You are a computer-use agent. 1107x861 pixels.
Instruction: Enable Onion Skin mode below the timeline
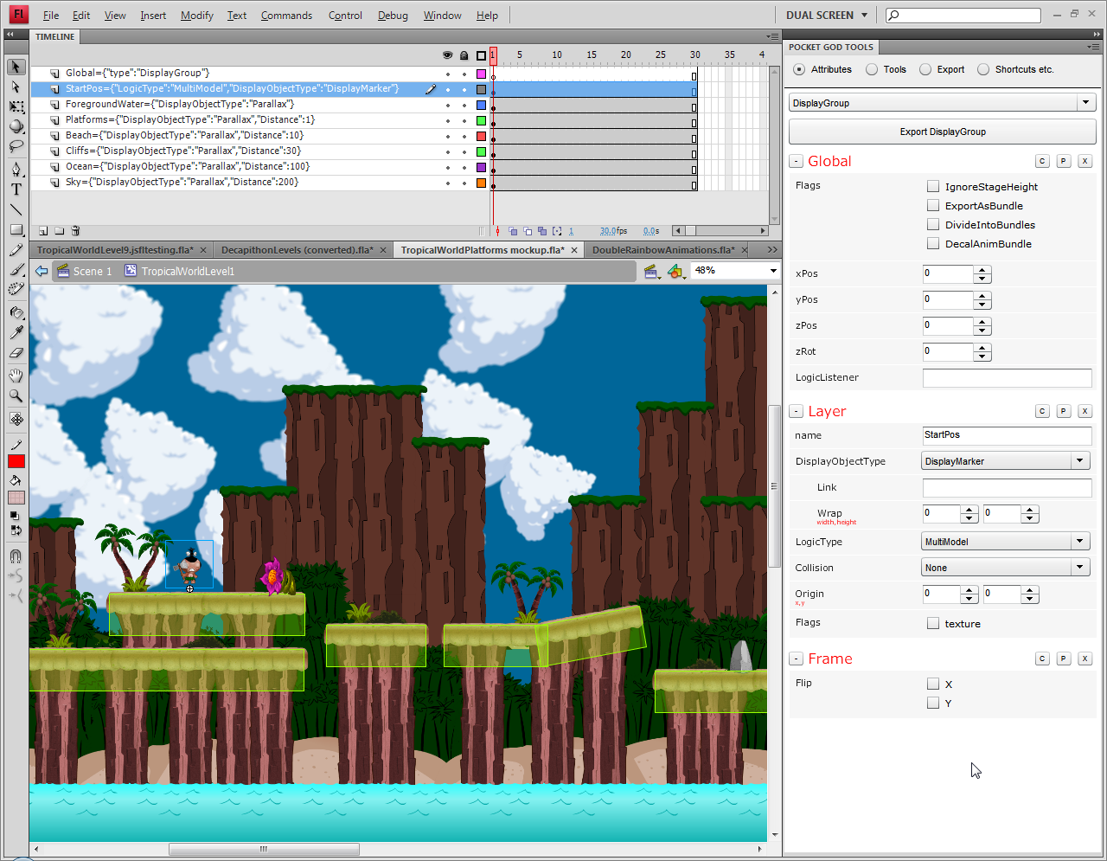(514, 230)
